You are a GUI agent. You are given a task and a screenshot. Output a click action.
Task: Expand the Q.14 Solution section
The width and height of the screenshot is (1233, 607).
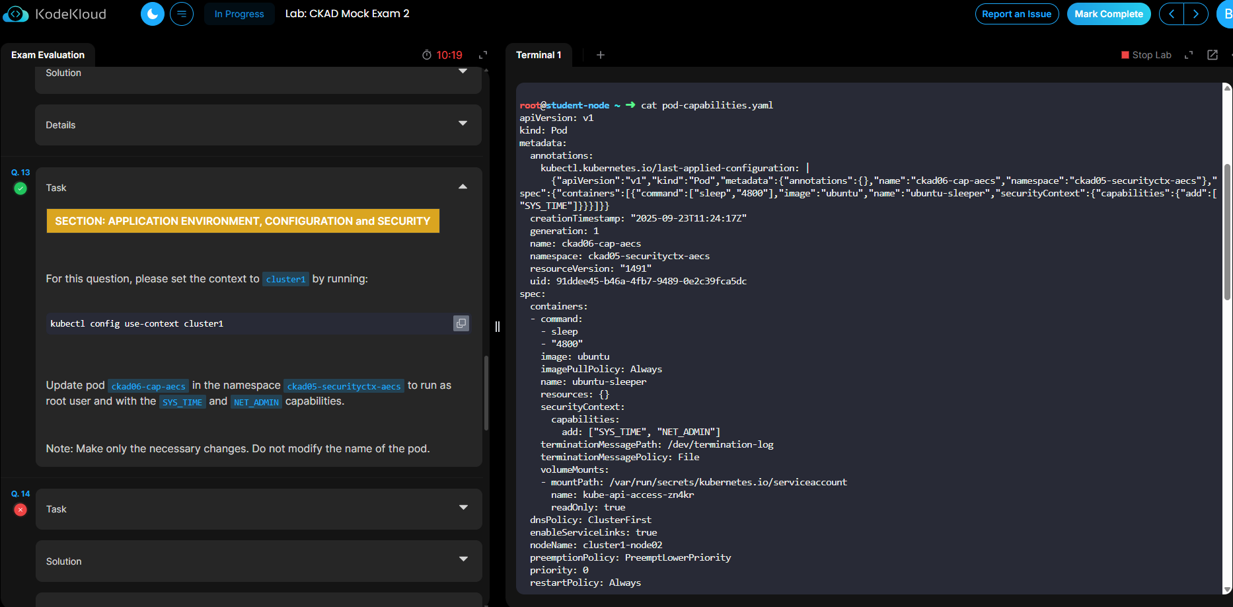[463, 559]
